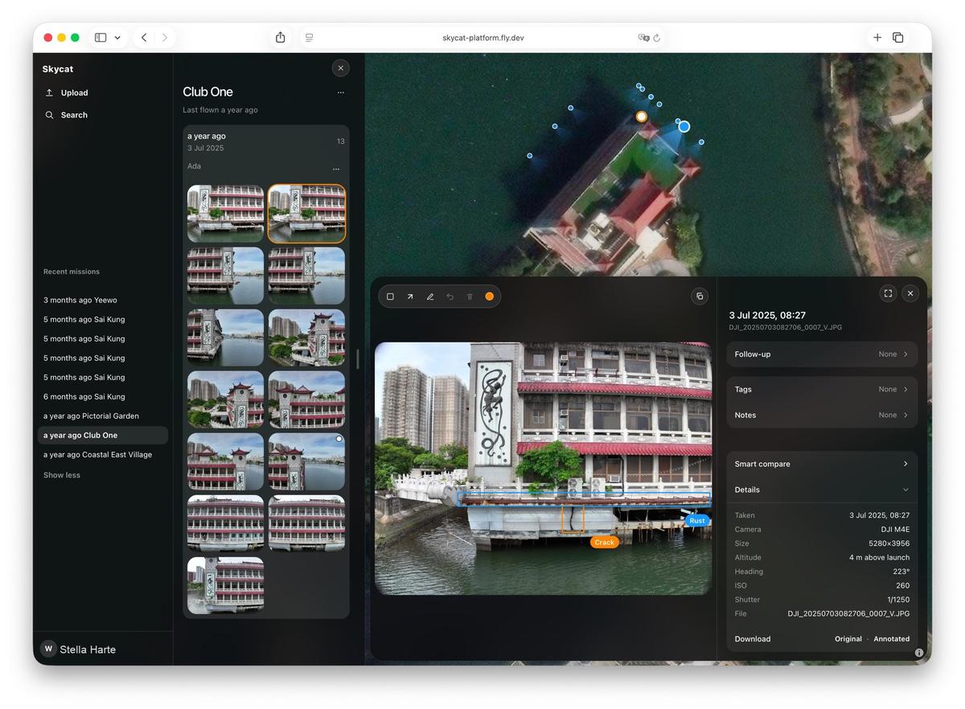Click the copy image icon above photo
Viewport: 965px width, 709px height.
click(x=700, y=297)
